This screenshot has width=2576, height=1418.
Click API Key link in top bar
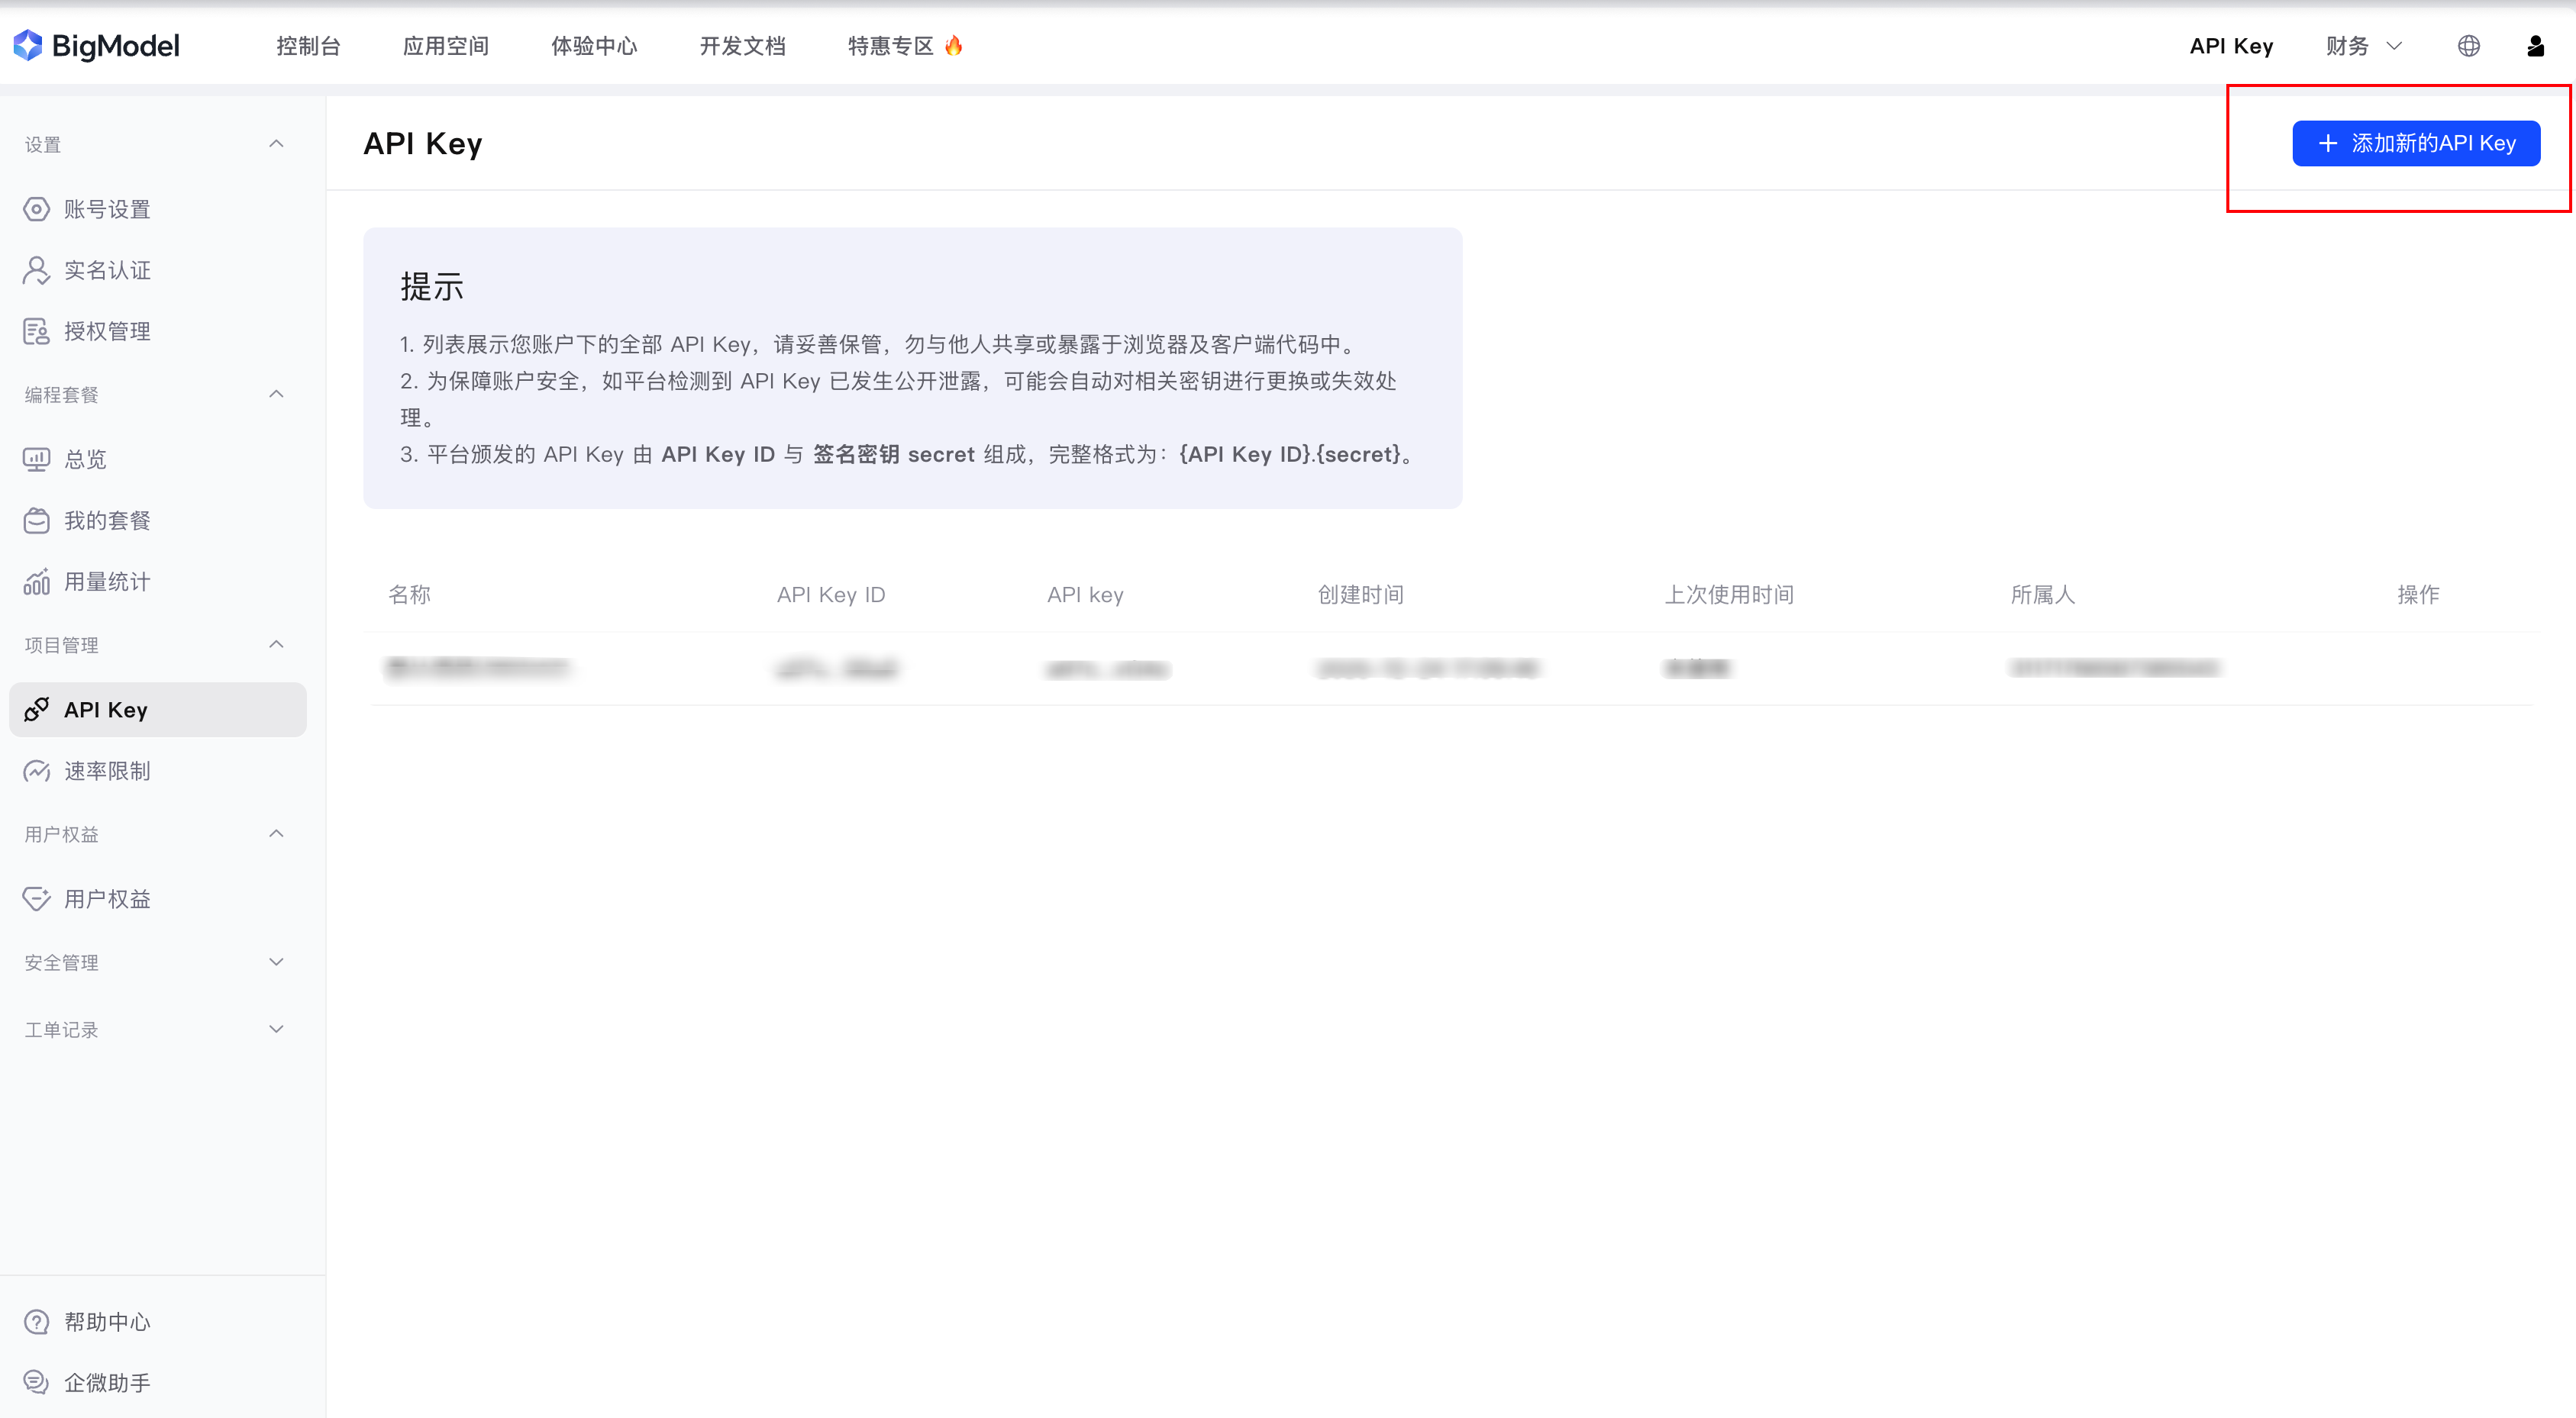click(x=2230, y=46)
